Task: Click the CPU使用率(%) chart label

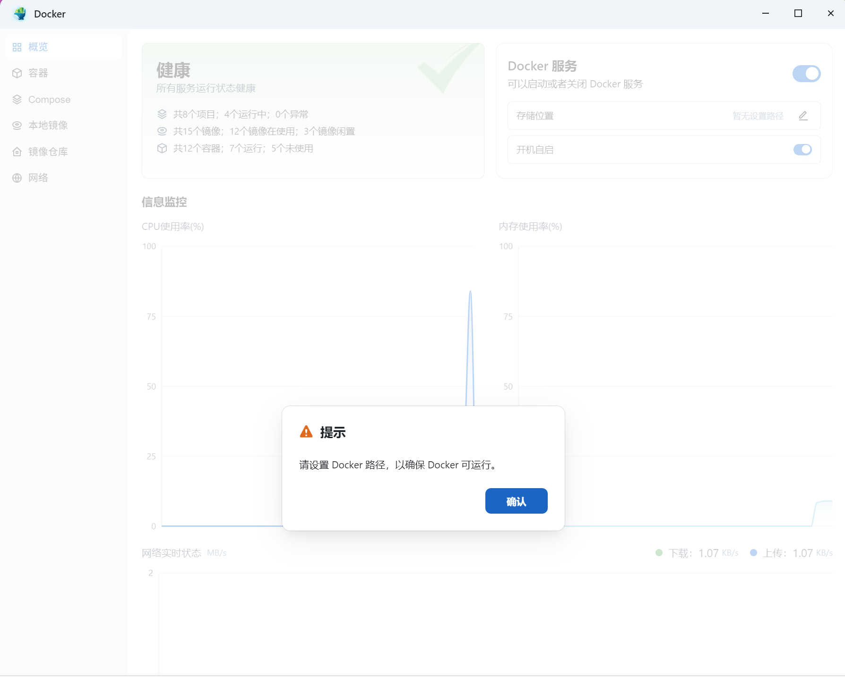Action: click(x=173, y=227)
